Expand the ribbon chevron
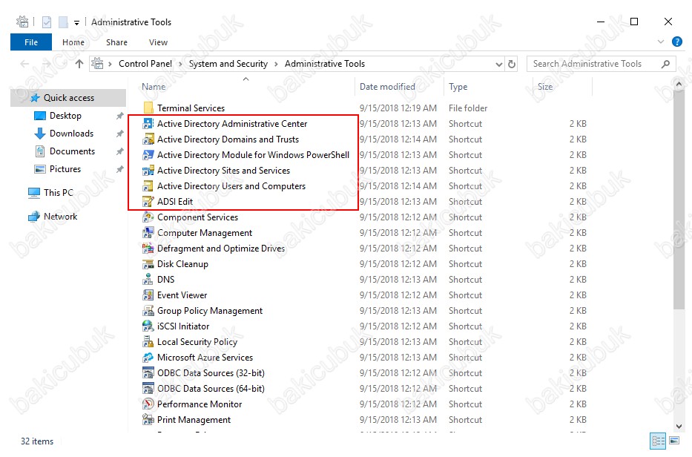692x457 pixels. click(x=661, y=42)
